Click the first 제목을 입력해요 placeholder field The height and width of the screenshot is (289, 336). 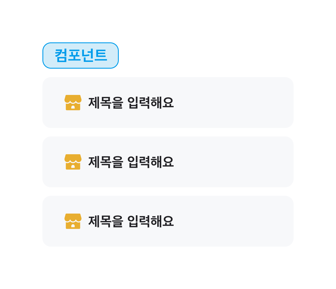pos(131,103)
